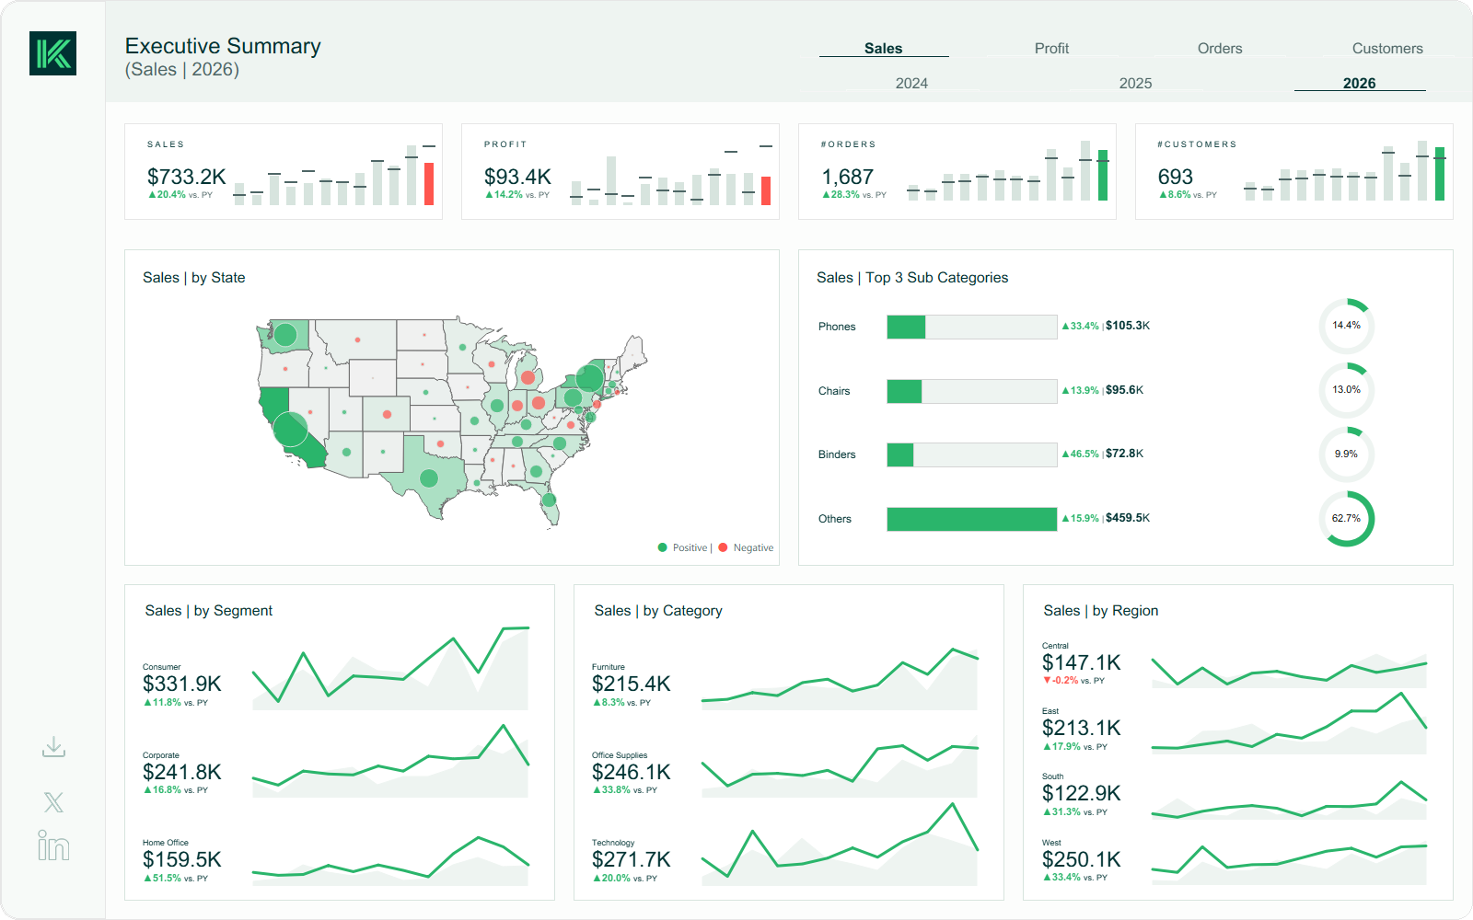Screen dimensions: 1473x920
Task: Click the 1,687 orders value
Action: [847, 177]
